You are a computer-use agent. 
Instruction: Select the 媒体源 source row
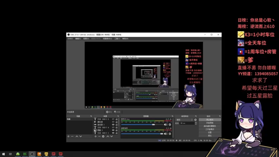pyautogui.click(x=106, y=122)
